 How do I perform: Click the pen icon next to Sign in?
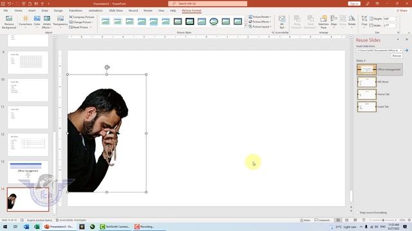pyautogui.click(x=368, y=4)
